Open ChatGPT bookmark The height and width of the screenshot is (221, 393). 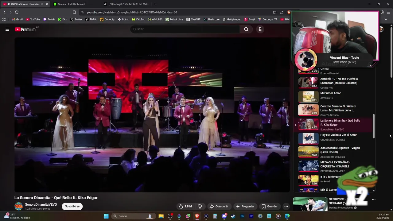tap(193, 19)
